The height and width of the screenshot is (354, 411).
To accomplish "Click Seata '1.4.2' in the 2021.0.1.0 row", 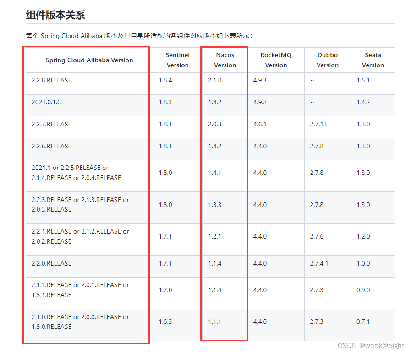I will (363, 102).
